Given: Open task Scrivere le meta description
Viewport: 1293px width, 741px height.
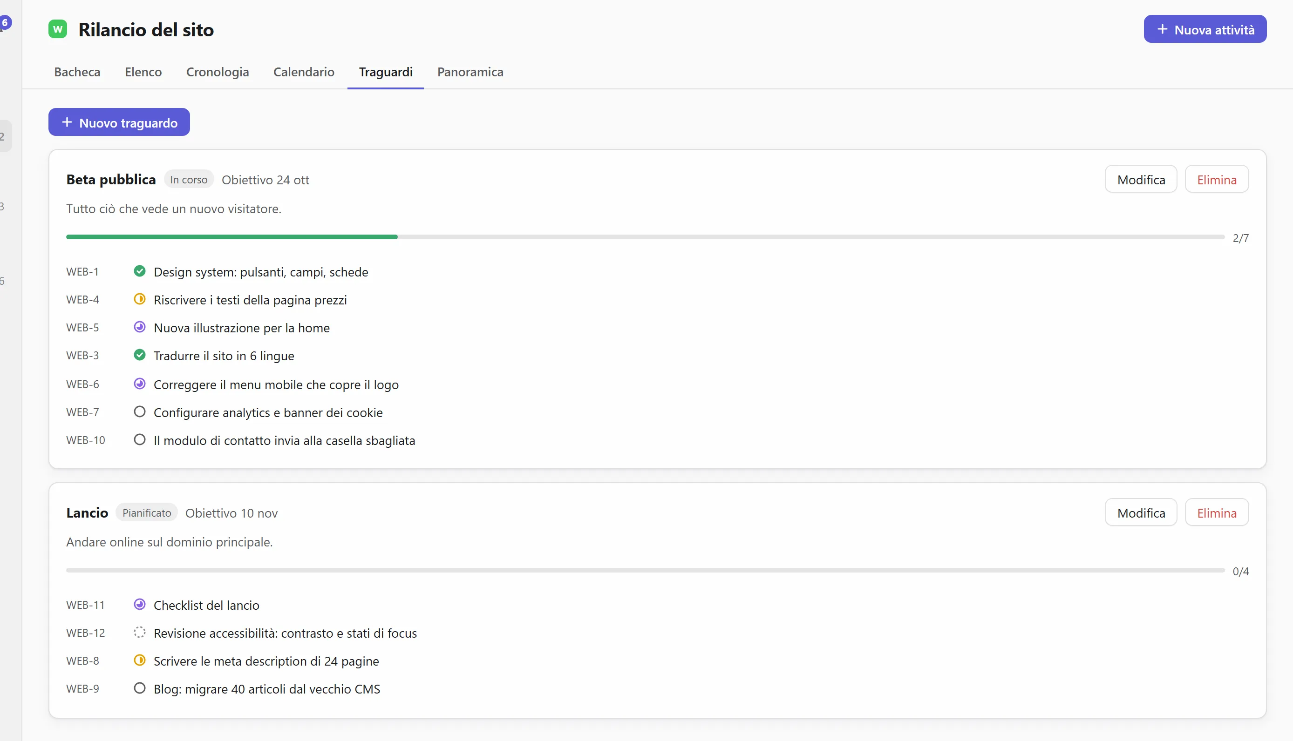Looking at the screenshot, I should [266, 661].
